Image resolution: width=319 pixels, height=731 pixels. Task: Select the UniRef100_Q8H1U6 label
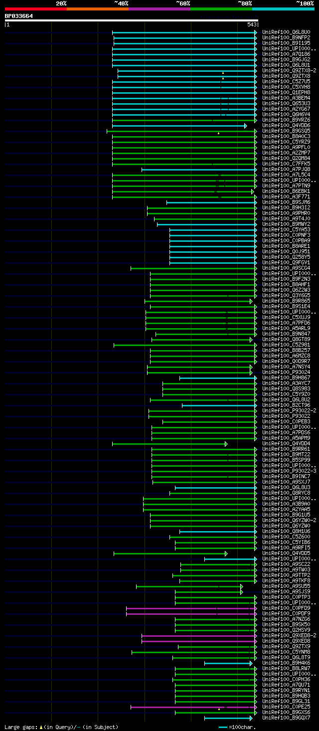click(286, 532)
